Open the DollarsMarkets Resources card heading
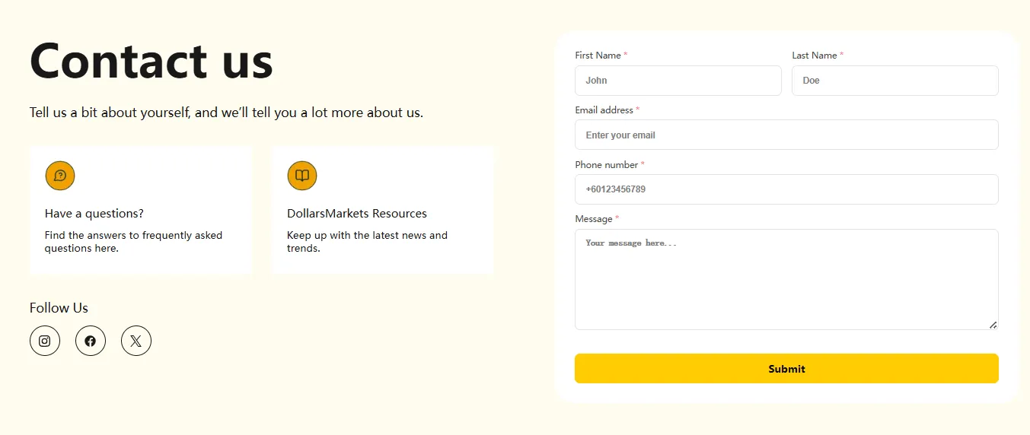 click(357, 214)
